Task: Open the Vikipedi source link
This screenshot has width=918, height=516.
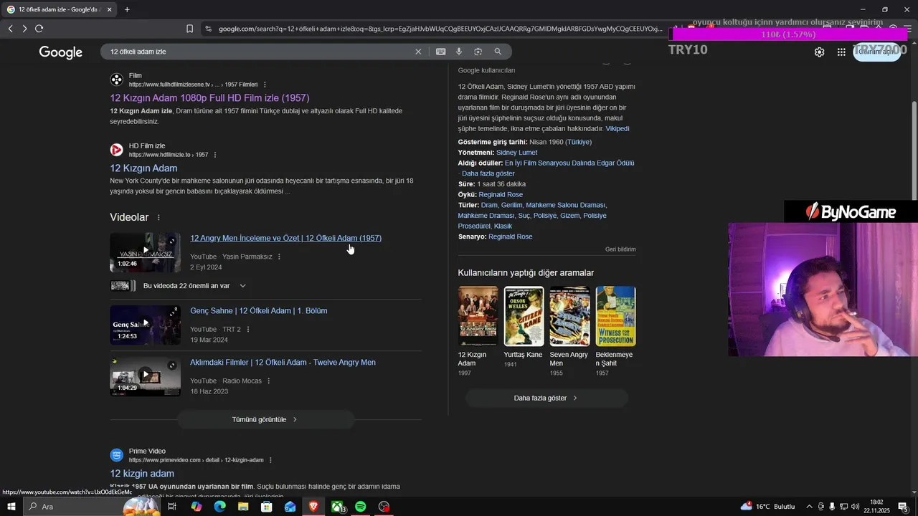Action: pyautogui.click(x=617, y=129)
